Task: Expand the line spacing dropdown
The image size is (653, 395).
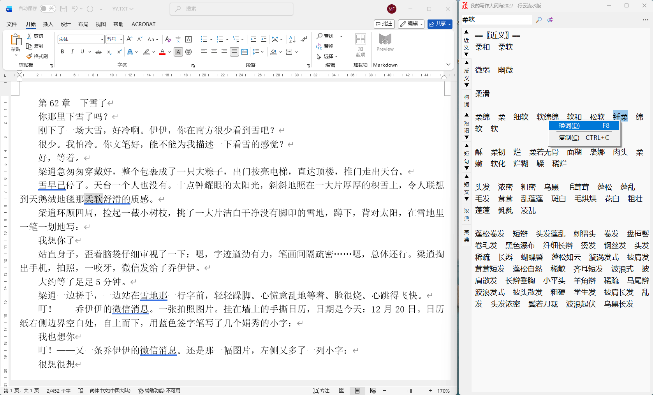Action: pos(262,52)
